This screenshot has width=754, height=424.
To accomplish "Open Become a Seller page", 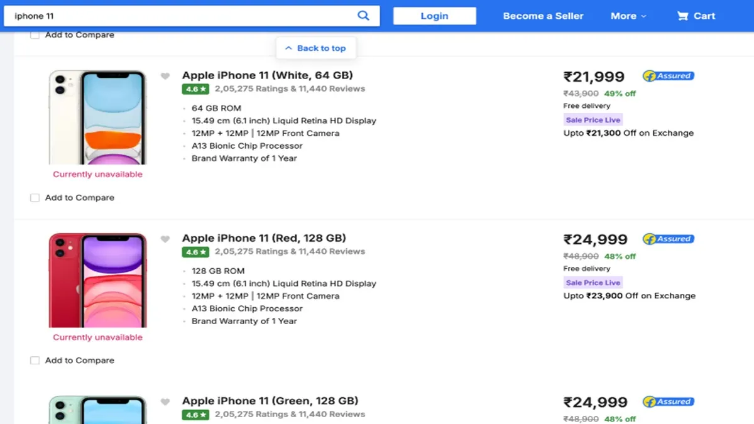I will tap(543, 16).
